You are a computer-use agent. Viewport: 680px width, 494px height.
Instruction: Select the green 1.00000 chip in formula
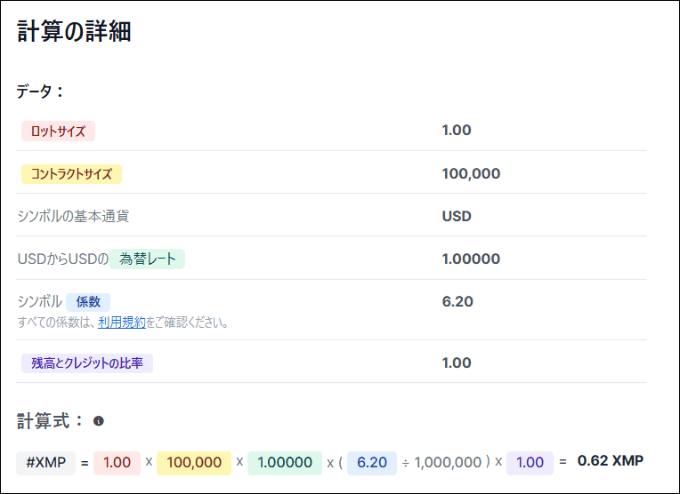pyautogui.click(x=285, y=463)
